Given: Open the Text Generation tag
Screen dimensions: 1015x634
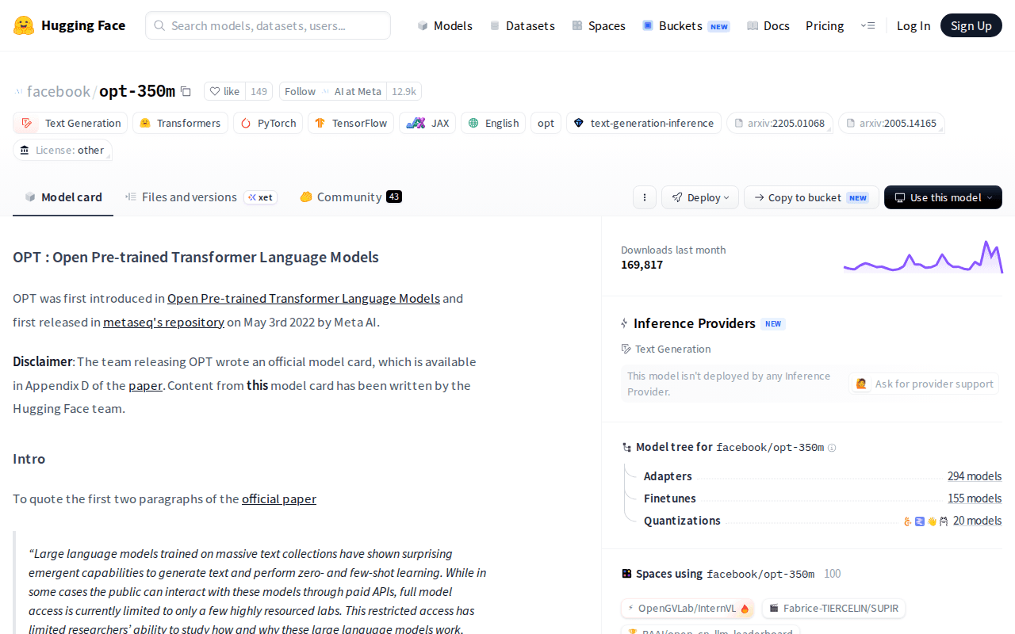Looking at the screenshot, I should [x=71, y=123].
